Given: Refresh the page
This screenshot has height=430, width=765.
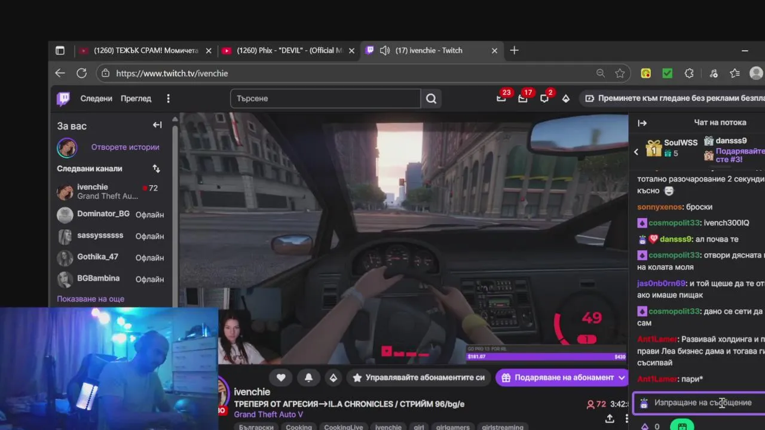Looking at the screenshot, I should coord(82,73).
